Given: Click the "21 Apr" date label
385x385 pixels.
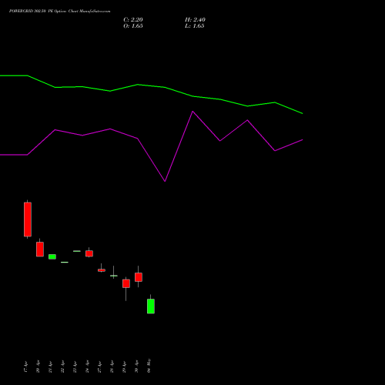Looking at the screenshot, I should pos(50,367).
